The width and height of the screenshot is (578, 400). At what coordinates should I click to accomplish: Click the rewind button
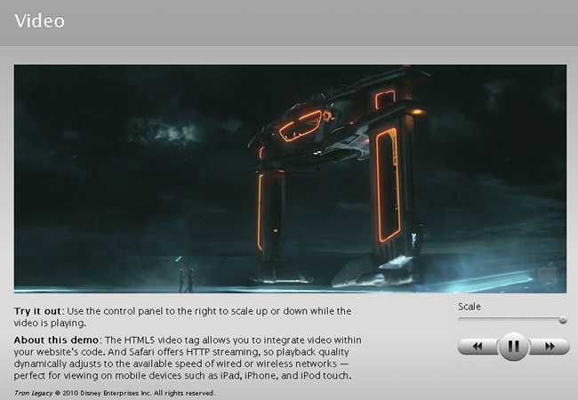coord(478,347)
